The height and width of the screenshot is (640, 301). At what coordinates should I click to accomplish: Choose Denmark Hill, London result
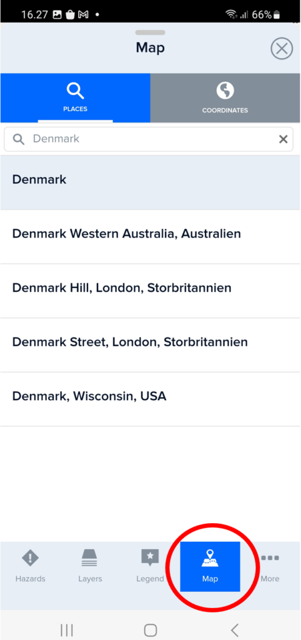tap(150, 291)
